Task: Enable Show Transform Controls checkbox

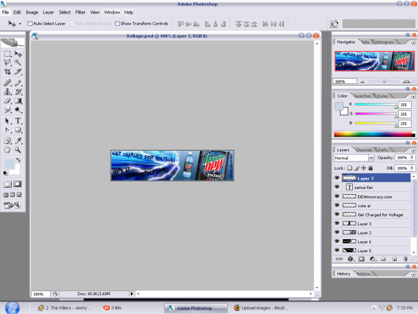Action: click(x=117, y=24)
